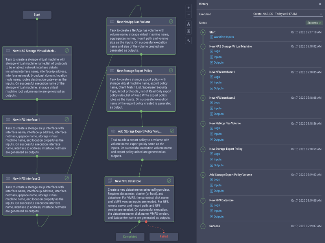The width and height of the screenshot is (325, 243).
Task: Click the Start play icon in History
Action: pos(203,32)
